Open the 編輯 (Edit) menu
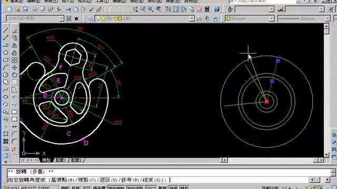Image resolution: width=337 pixels, height=189 pixels. pos(34,1)
